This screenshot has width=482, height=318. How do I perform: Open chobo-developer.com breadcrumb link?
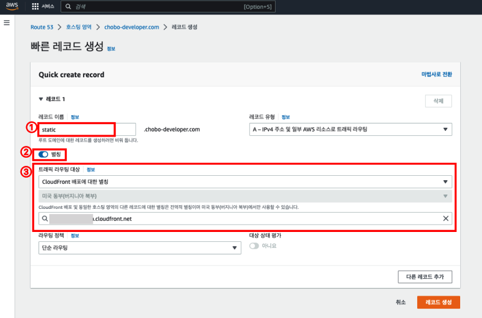[132, 27]
